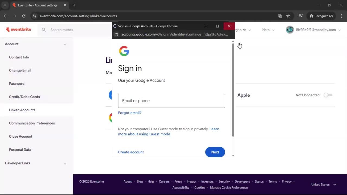The width and height of the screenshot is (347, 195).
Task: Click the Eventbrite logo
Action: tap(19, 30)
